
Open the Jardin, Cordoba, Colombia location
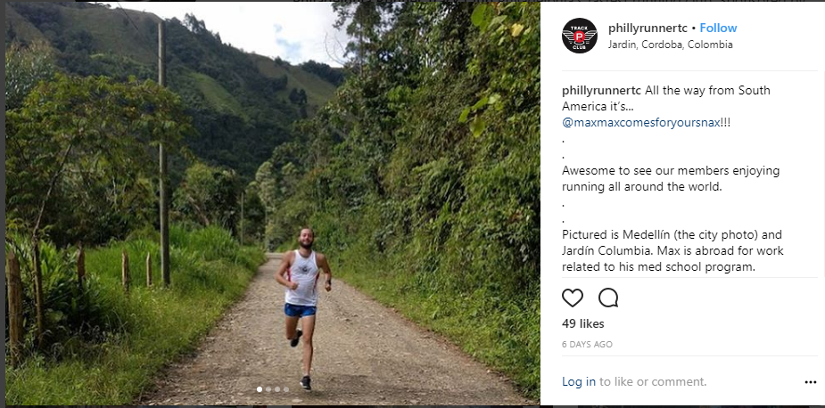[x=671, y=45]
